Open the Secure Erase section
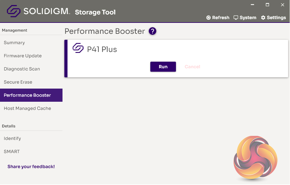Viewport: 290px width, 185px height. pyautogui.click(x=18, y=82)
